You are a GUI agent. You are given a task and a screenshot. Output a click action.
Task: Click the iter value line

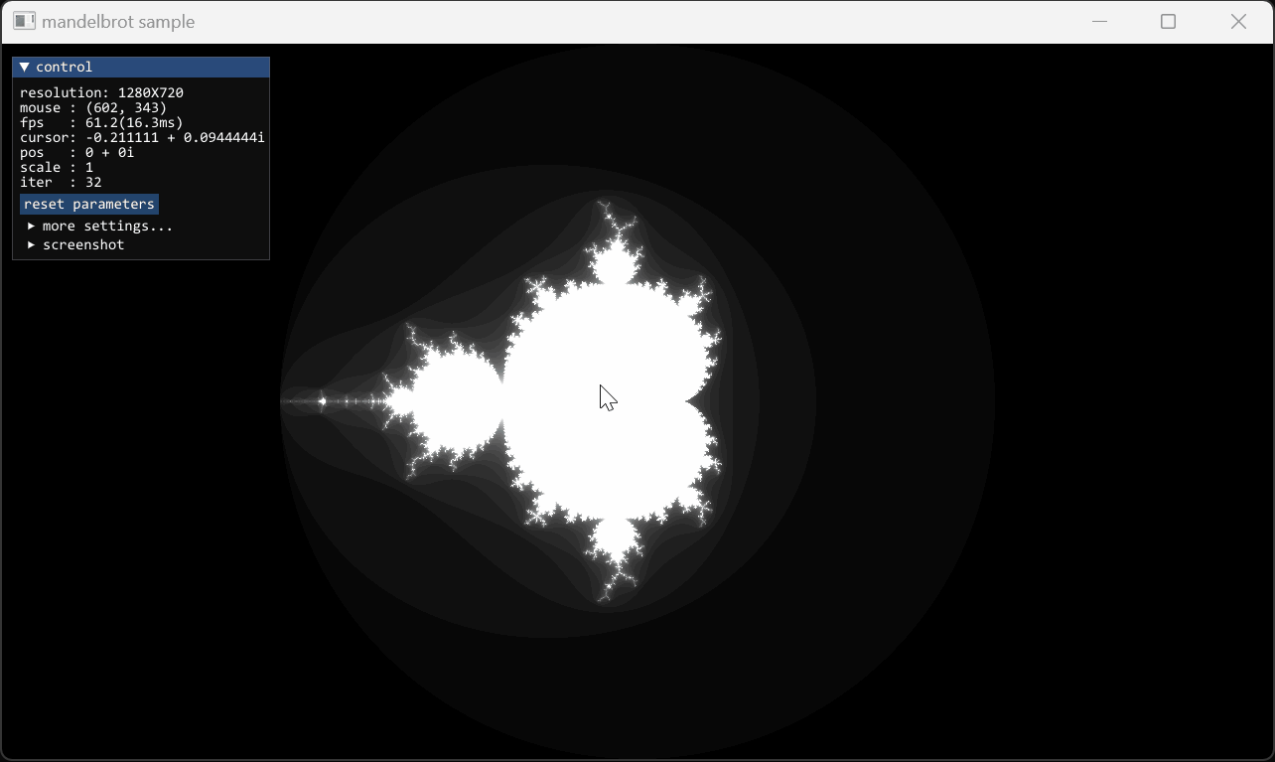[61, 182]
